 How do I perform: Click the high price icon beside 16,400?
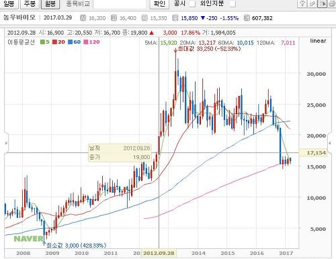(x=114, y=18)
